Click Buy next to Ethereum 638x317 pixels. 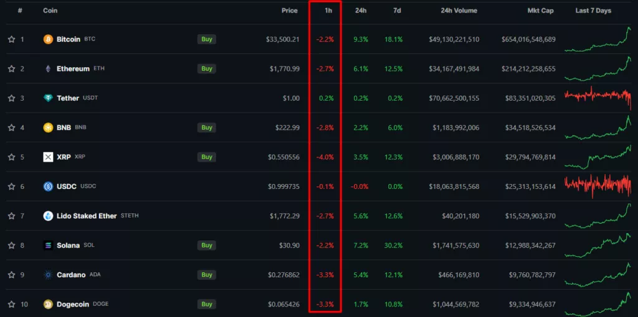tap(207, 68)
